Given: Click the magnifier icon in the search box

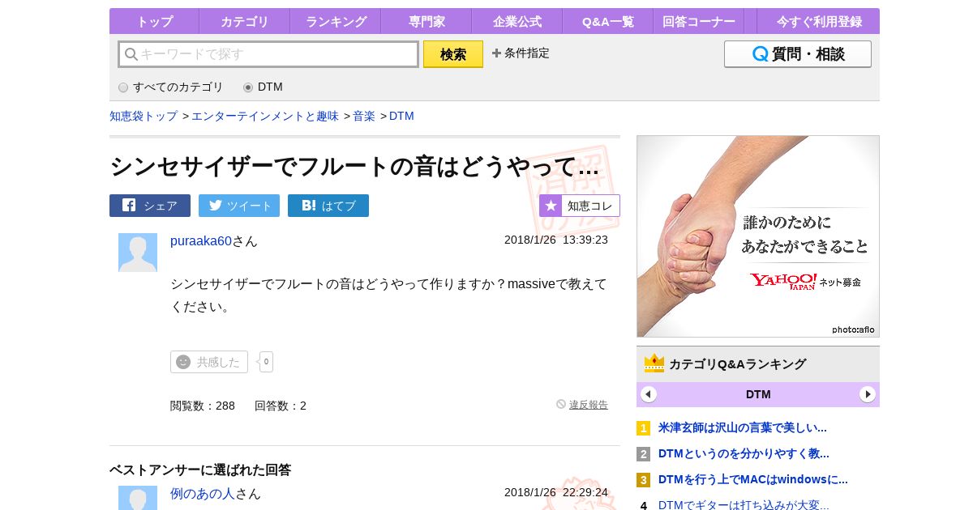Looking at the screenshot, I should 131,54.
